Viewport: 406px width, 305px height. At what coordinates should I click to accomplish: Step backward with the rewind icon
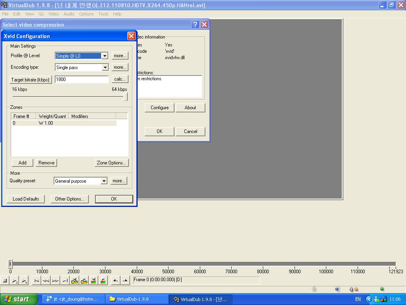click(x=46, y=280)
